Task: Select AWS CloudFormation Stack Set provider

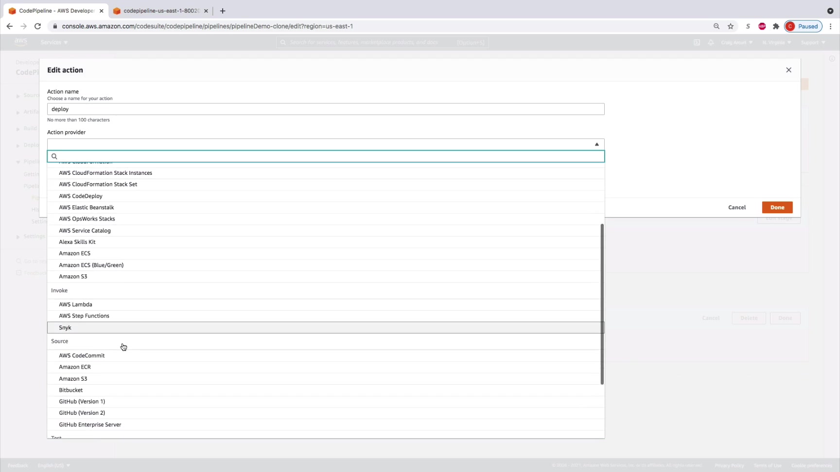Action: [x=326, y=185]
